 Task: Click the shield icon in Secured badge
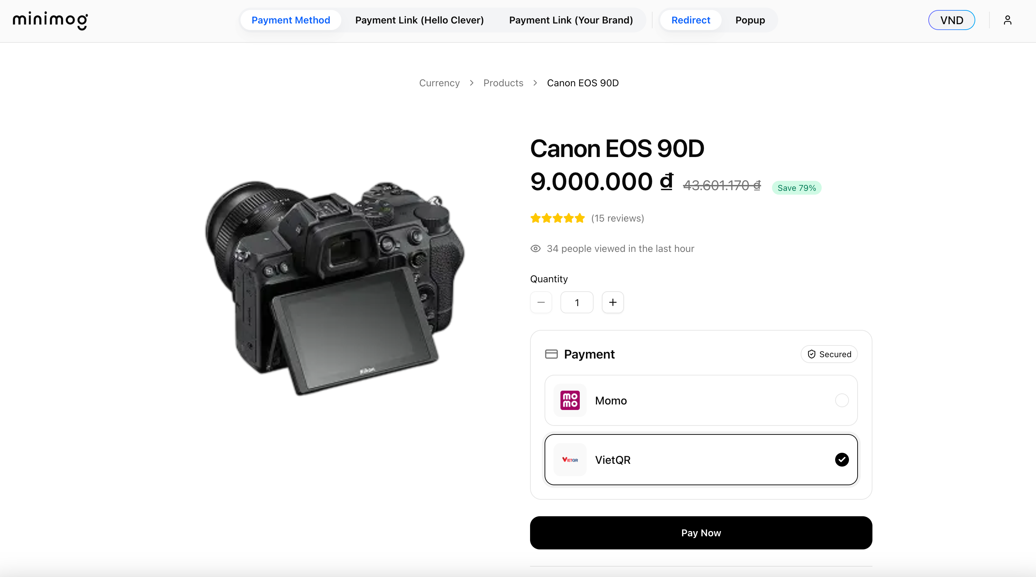coord(811,354)
